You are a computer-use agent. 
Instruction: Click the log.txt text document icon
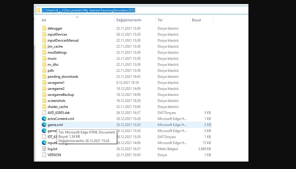pos(44,149)
